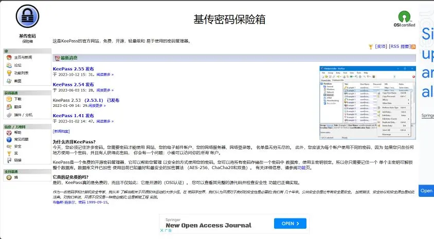This screenshot has width=434, height=239.
Task: Open the 论坛 sidebar link
Action: coord(17,65)
